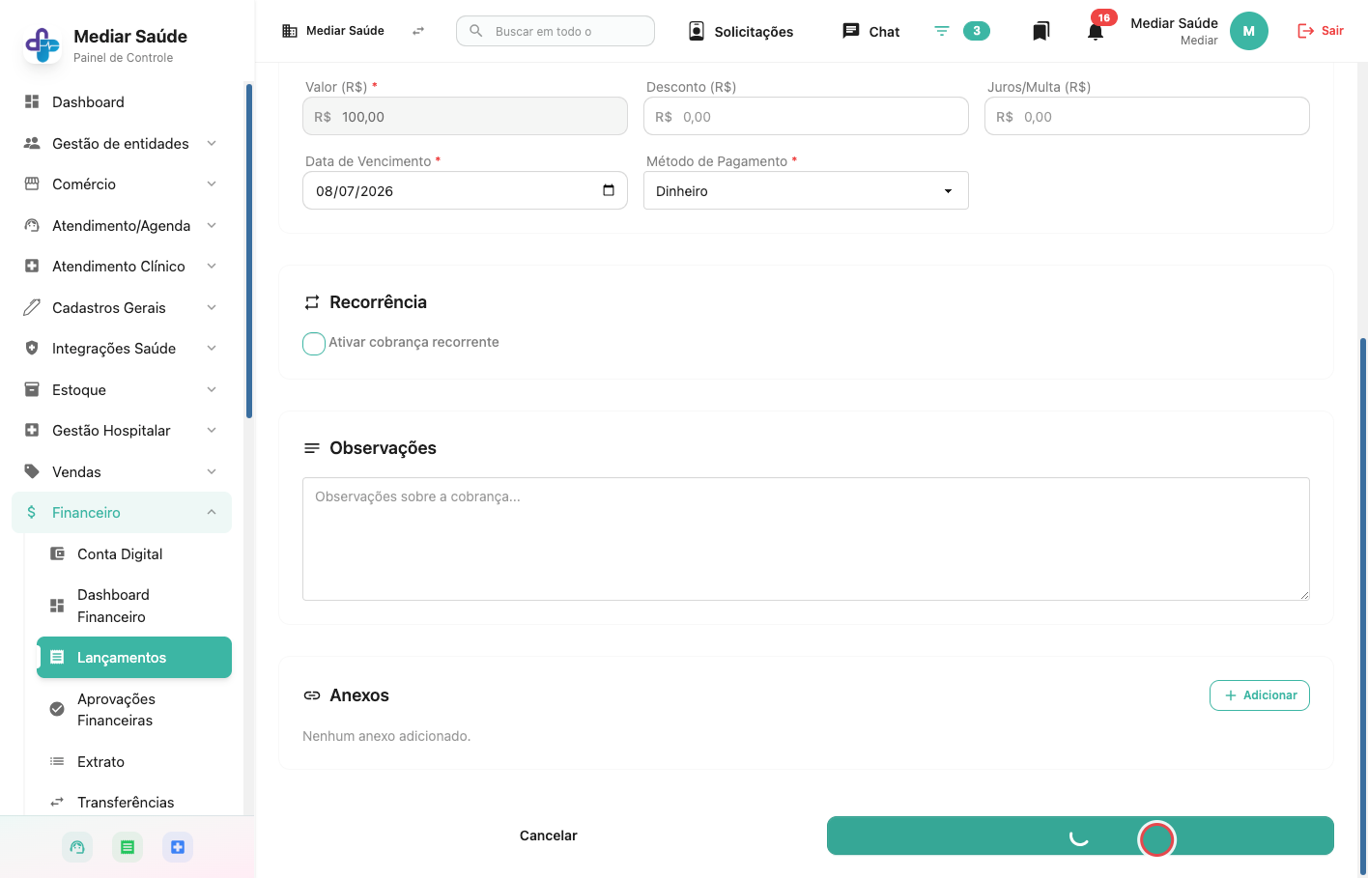Click the Cancelar button
Screen dimensions: 1368x878
click(549, 836)
